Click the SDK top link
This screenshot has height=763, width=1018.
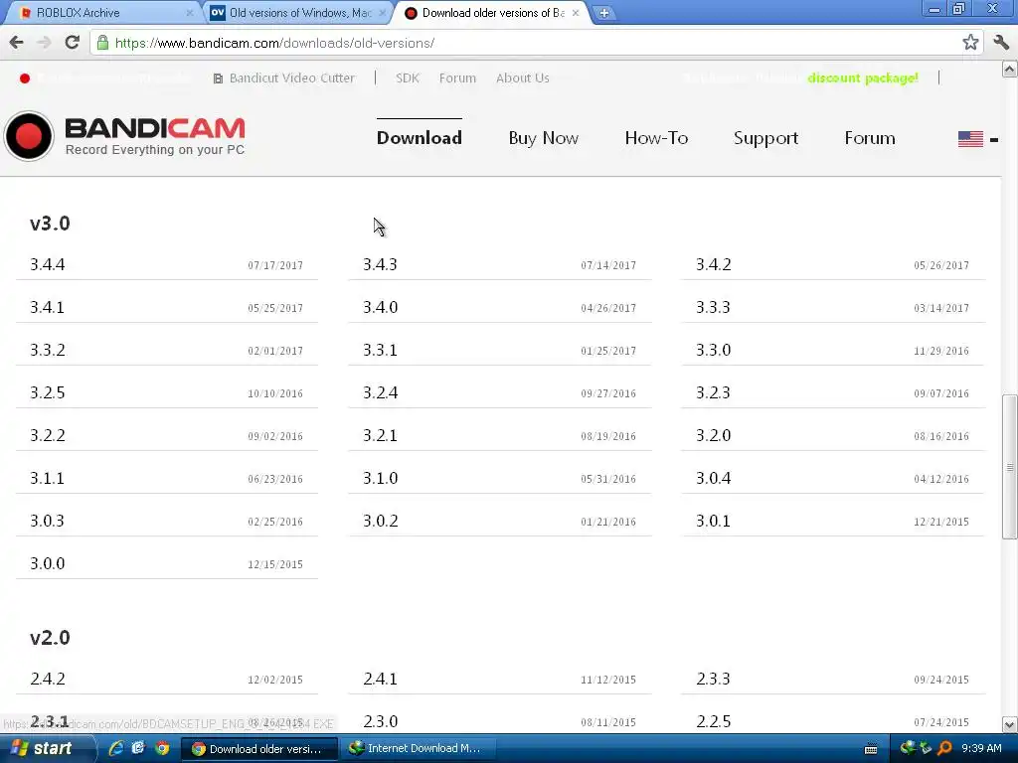[x=408, y=78]
